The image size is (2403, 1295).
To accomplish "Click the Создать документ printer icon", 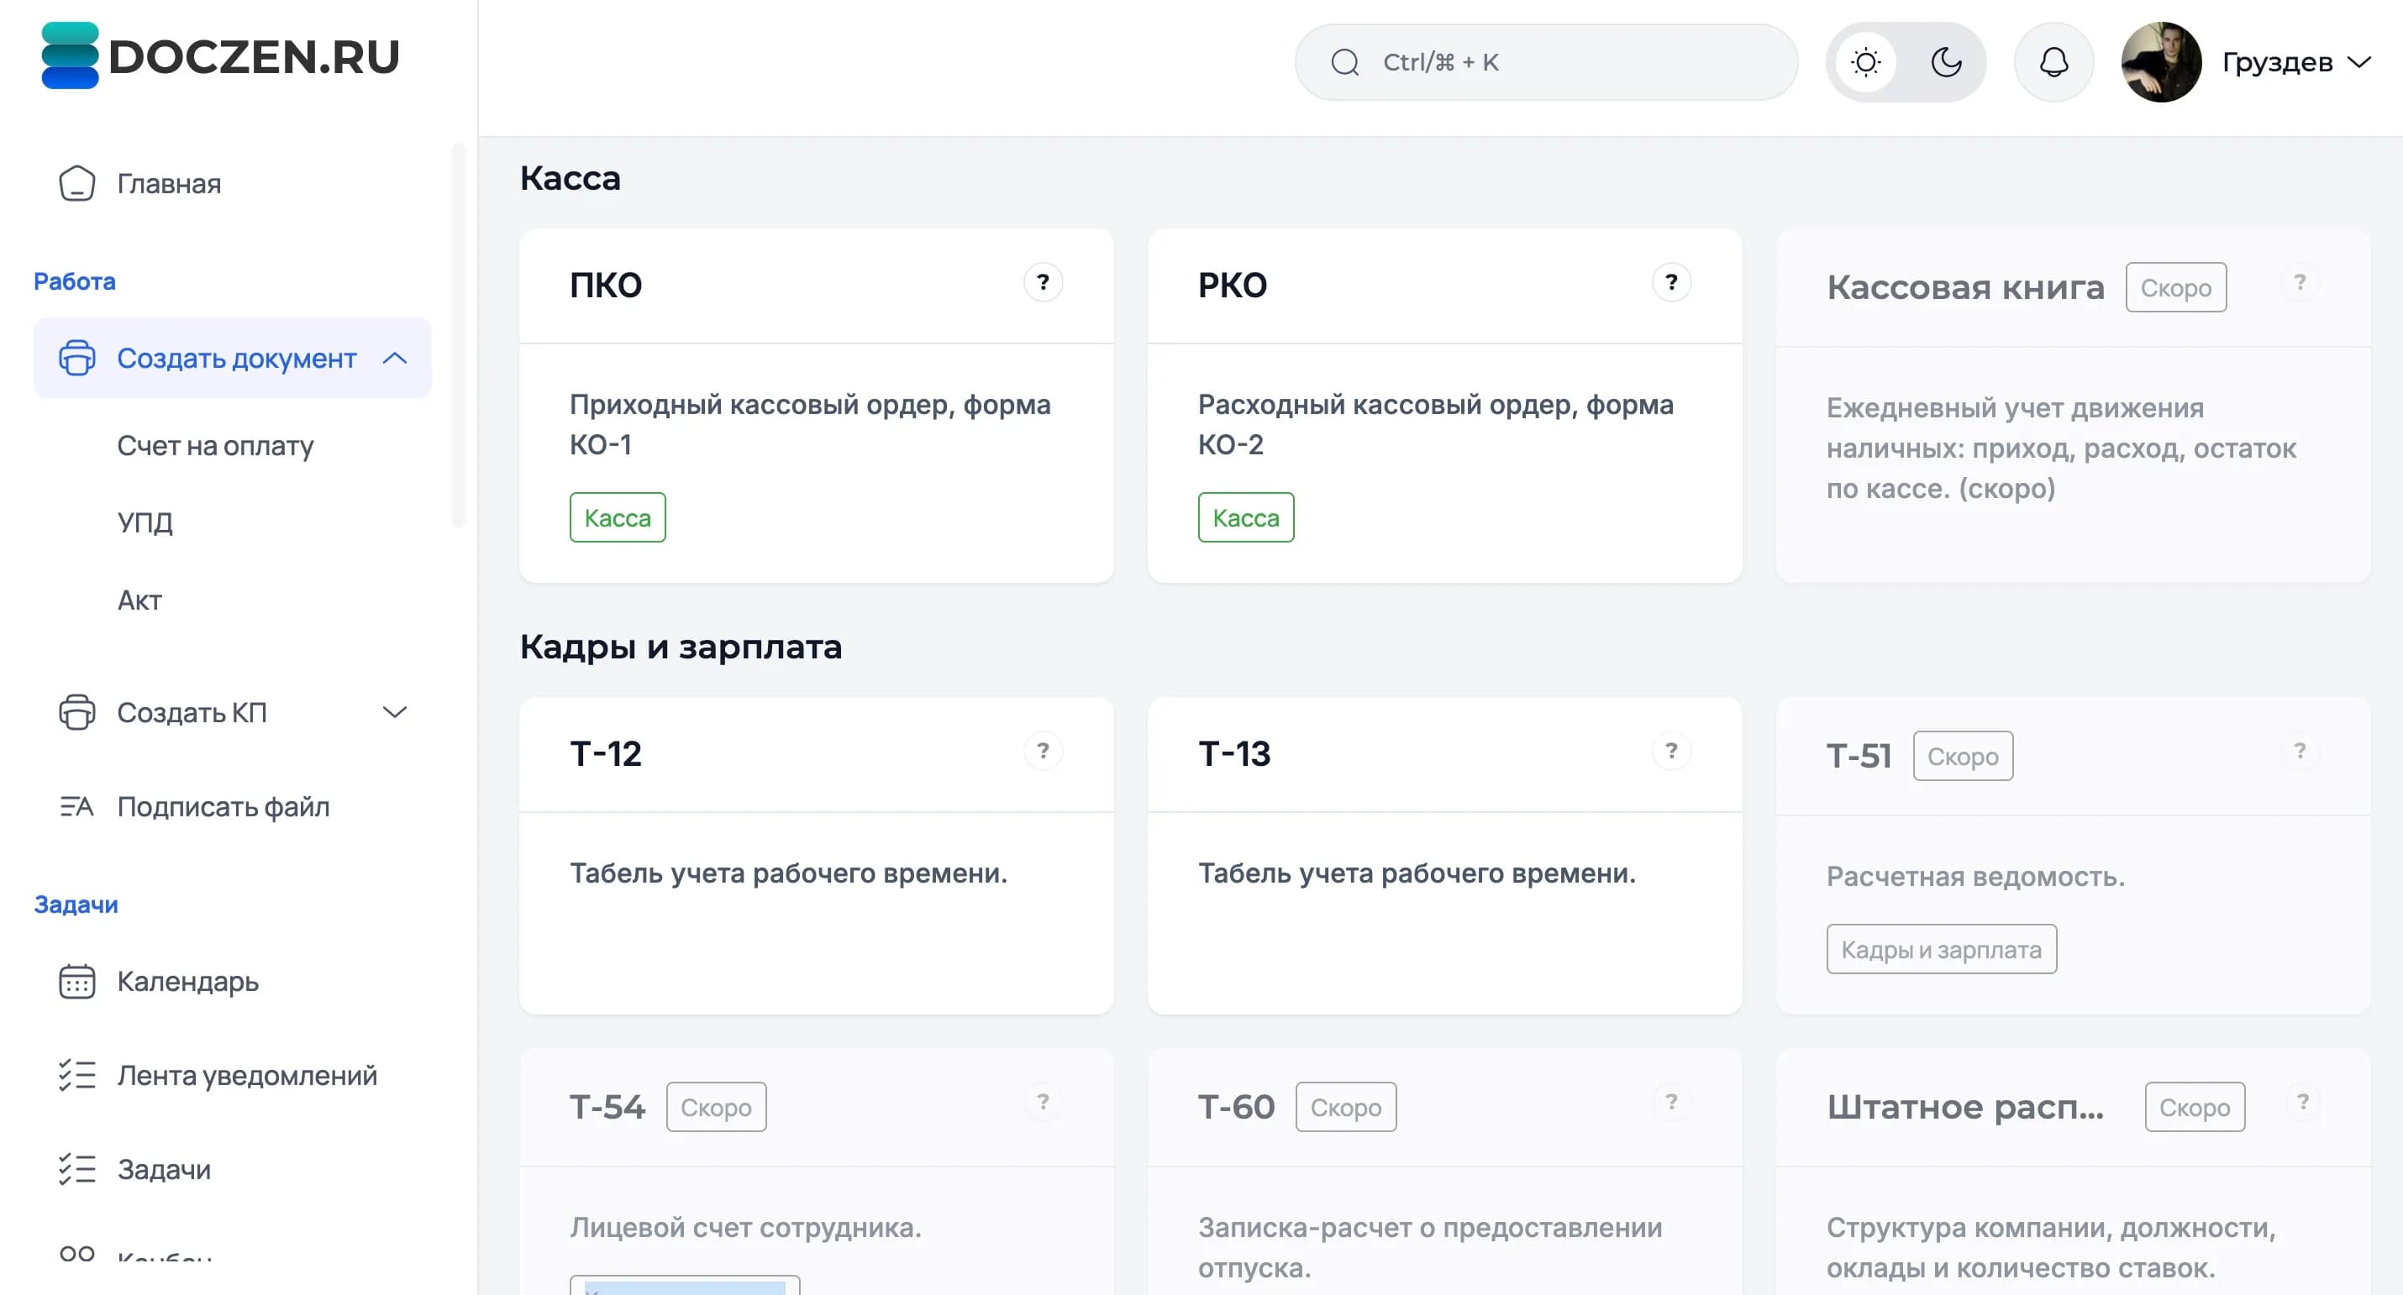I will [x=76, y=358].
